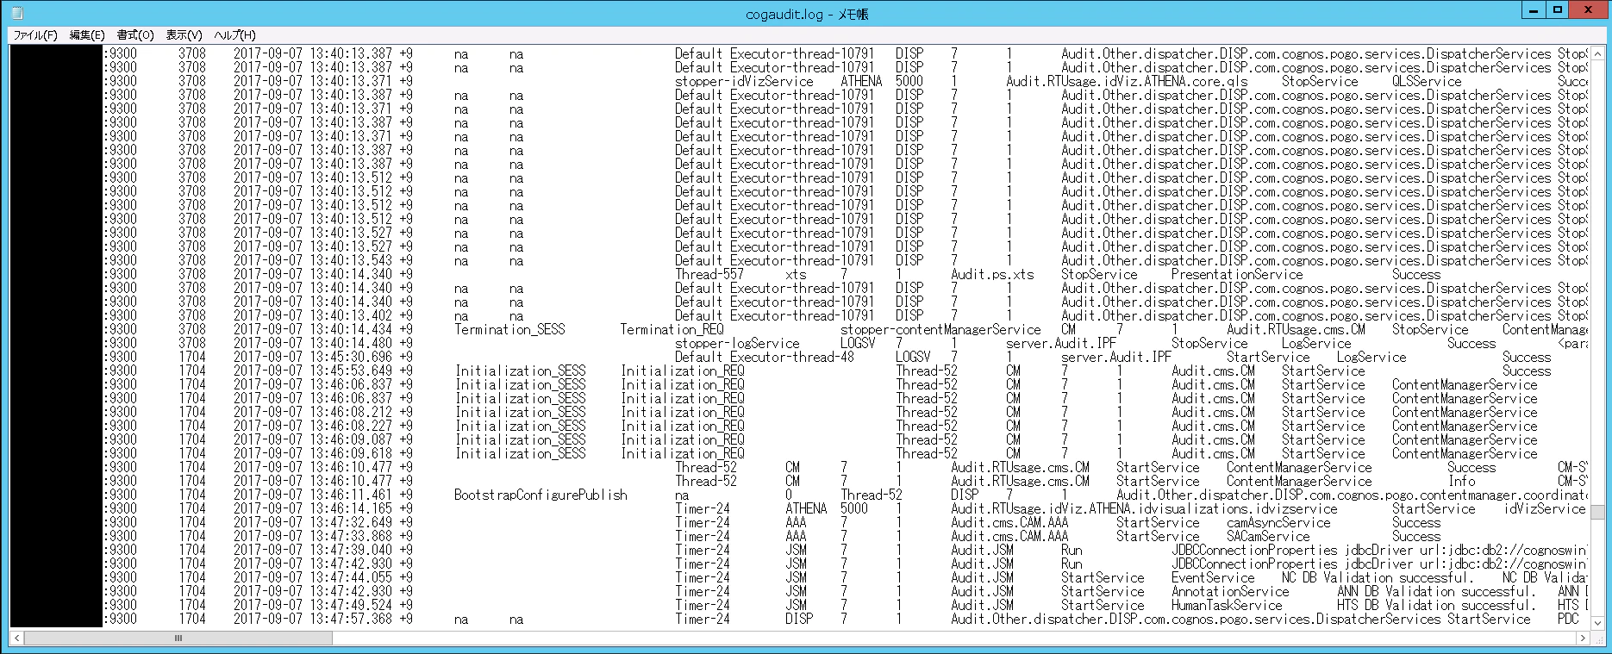Image resolution: width=1612 pixels, height=654 pixels.
Task: Click the word "HumanTaskService"
Action: (x=1227, y=605)
